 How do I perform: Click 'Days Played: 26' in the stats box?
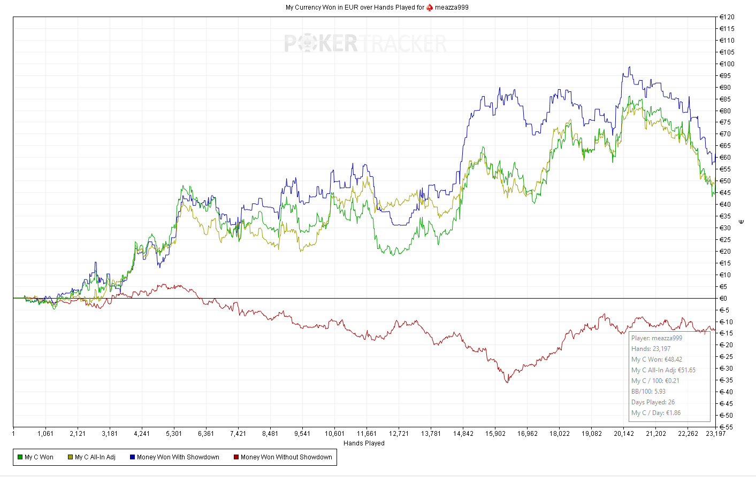coord(653,402)
